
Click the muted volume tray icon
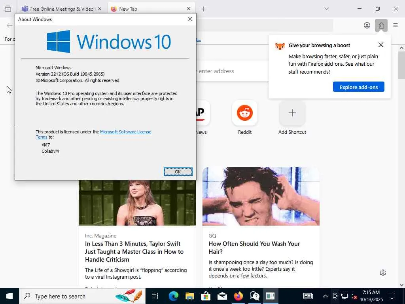coord(354,296)
